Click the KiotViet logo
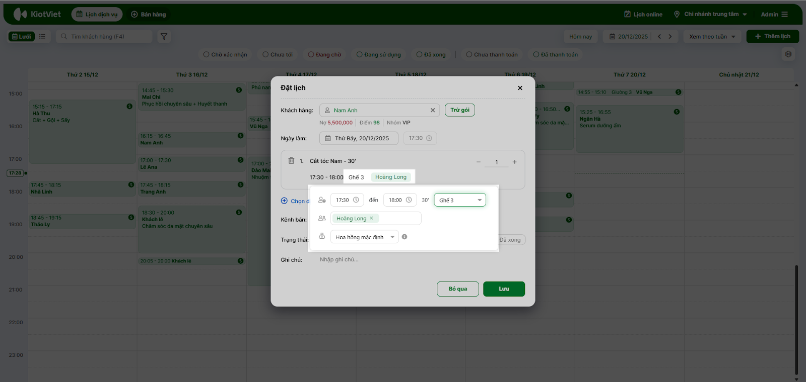The width and height of the screenshot is (806, 382). click(x=37, y=14)
